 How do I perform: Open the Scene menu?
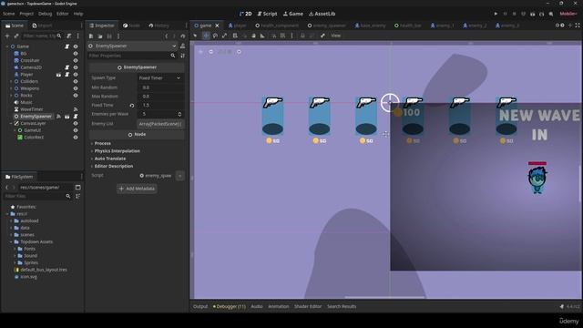(8, 14)
